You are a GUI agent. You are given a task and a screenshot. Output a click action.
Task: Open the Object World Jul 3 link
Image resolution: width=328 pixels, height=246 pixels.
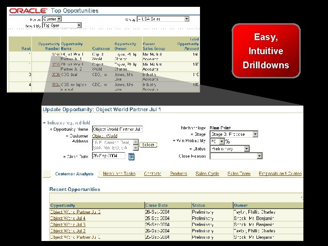tap(68, 225)
